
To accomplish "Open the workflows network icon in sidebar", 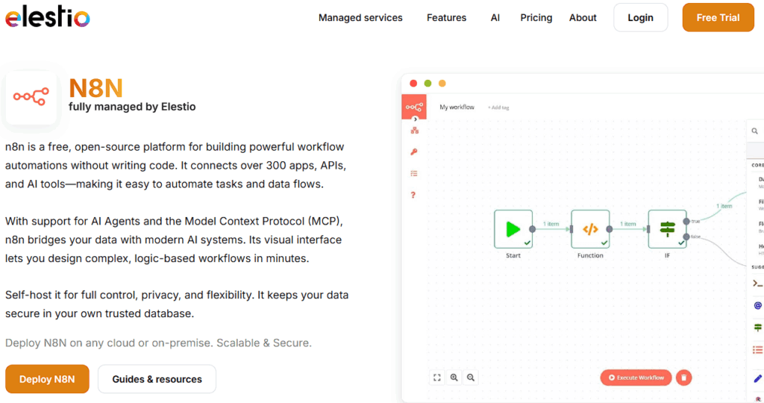I will click(x=414, y=131).
